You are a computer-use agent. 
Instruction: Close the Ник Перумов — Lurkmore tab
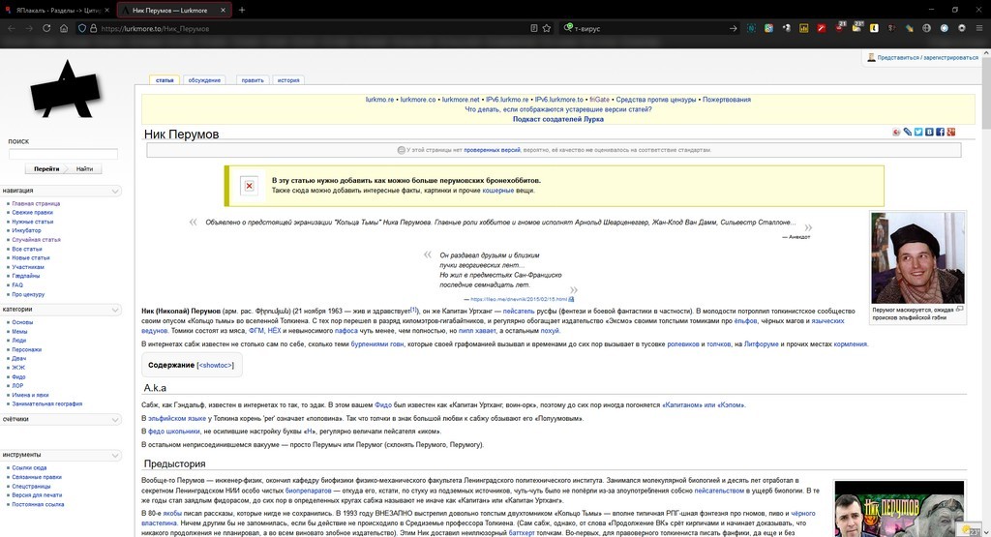224,10
